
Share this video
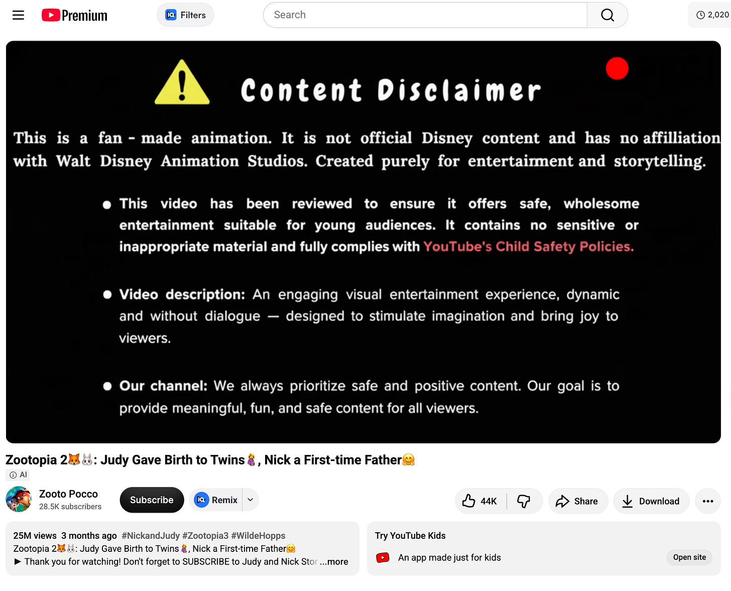tap(578, 501)
